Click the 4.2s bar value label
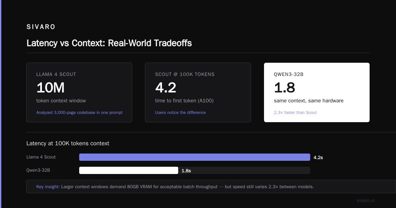This screenshot has width=396, height=208. click(318, 157)
